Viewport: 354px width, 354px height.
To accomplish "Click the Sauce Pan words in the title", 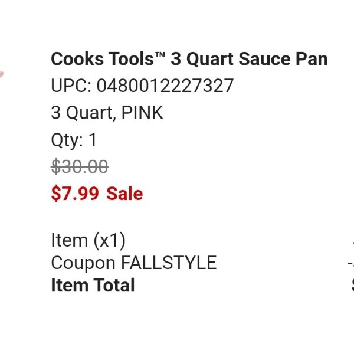I will 283,59.
